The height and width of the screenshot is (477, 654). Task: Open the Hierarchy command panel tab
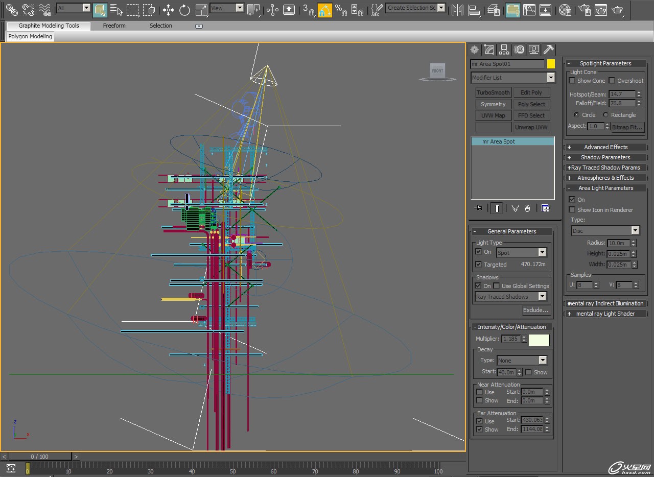click(504, 50)
